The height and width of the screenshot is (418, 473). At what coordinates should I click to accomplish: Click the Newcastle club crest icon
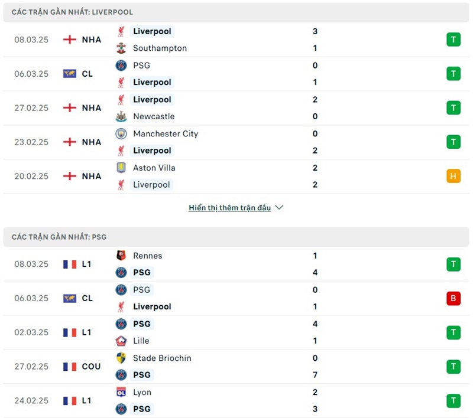click(x=121, y=116)
